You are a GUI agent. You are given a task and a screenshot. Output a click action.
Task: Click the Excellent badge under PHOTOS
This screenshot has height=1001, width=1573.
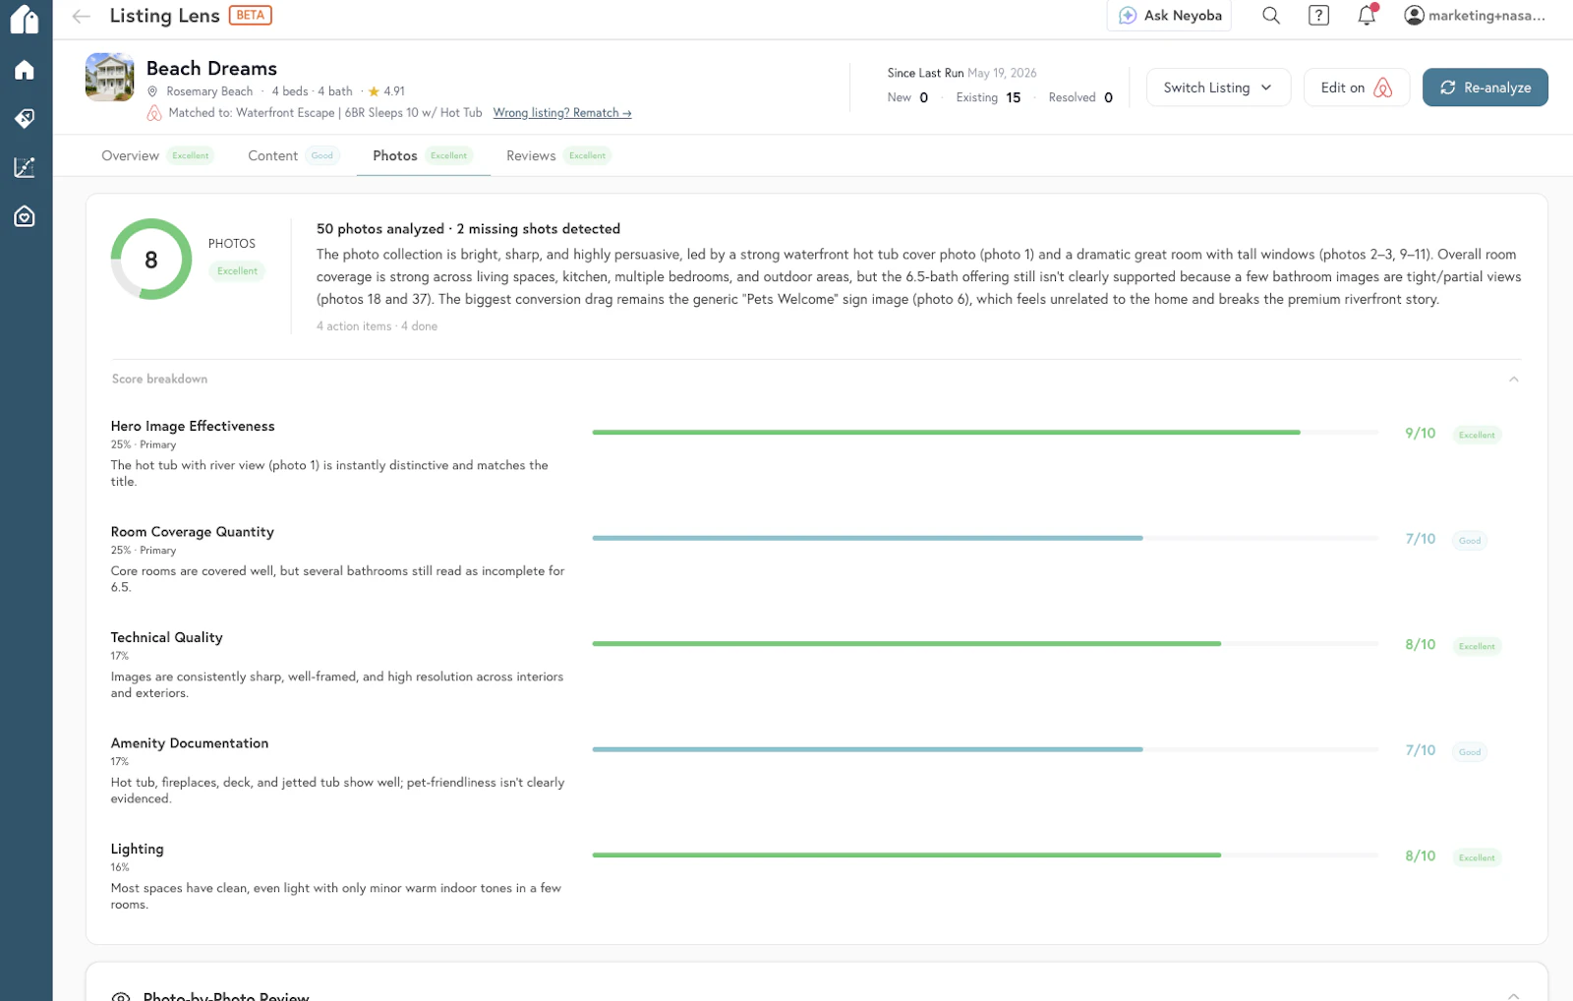(x=237, y=271)
